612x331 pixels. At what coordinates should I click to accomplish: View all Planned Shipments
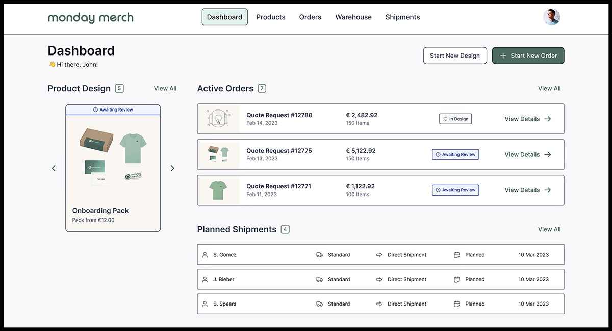tap(549, 229)
